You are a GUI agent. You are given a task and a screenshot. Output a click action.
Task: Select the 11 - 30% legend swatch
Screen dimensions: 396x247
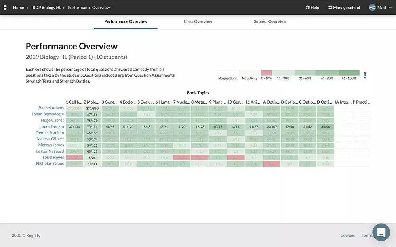[283, 73]
